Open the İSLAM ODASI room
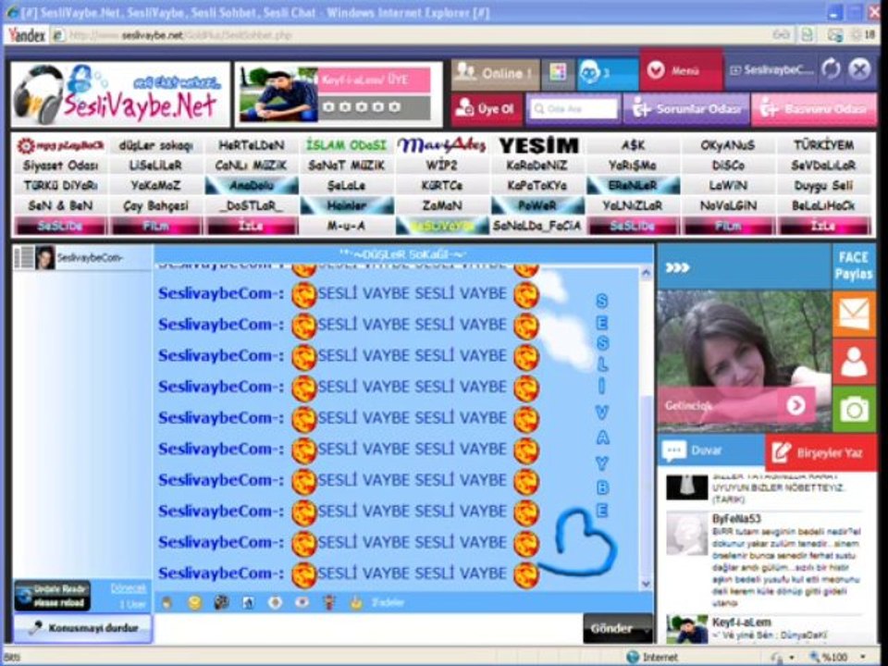 pos(346,145)
